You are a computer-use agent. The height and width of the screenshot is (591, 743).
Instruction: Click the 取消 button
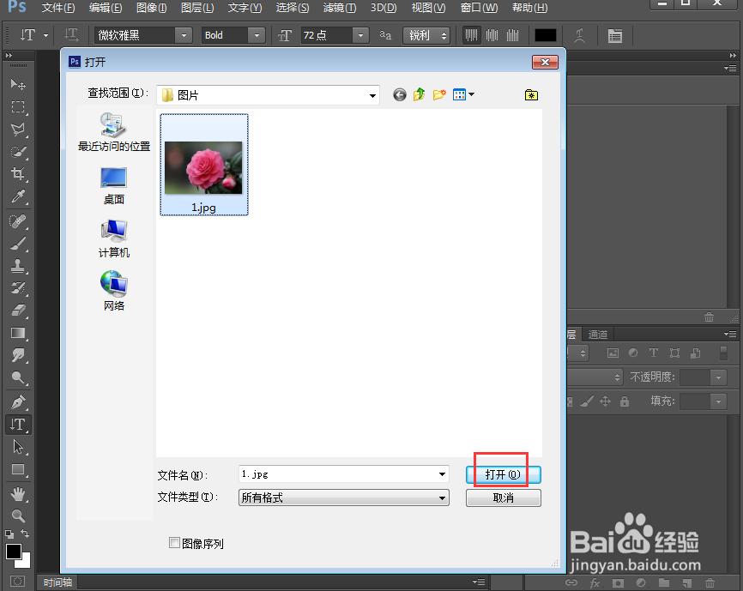[x=504, y=498]
